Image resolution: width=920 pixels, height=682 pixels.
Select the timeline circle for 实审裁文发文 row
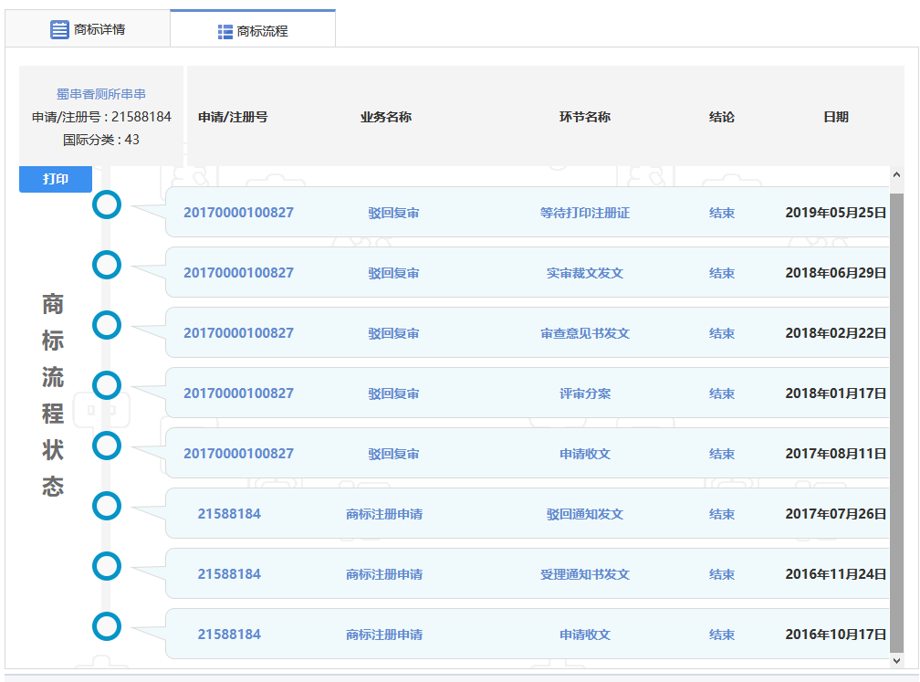[107, 265]
